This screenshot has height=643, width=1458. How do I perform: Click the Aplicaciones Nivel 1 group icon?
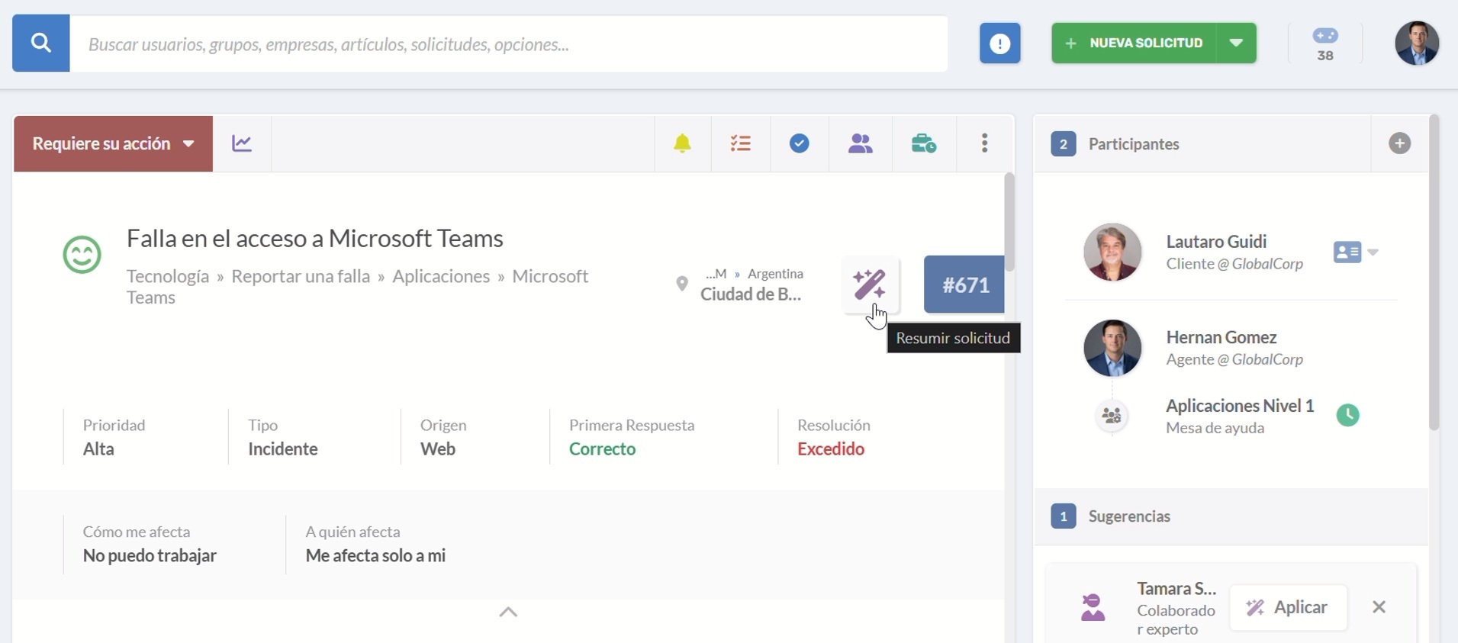point(1112,416)
